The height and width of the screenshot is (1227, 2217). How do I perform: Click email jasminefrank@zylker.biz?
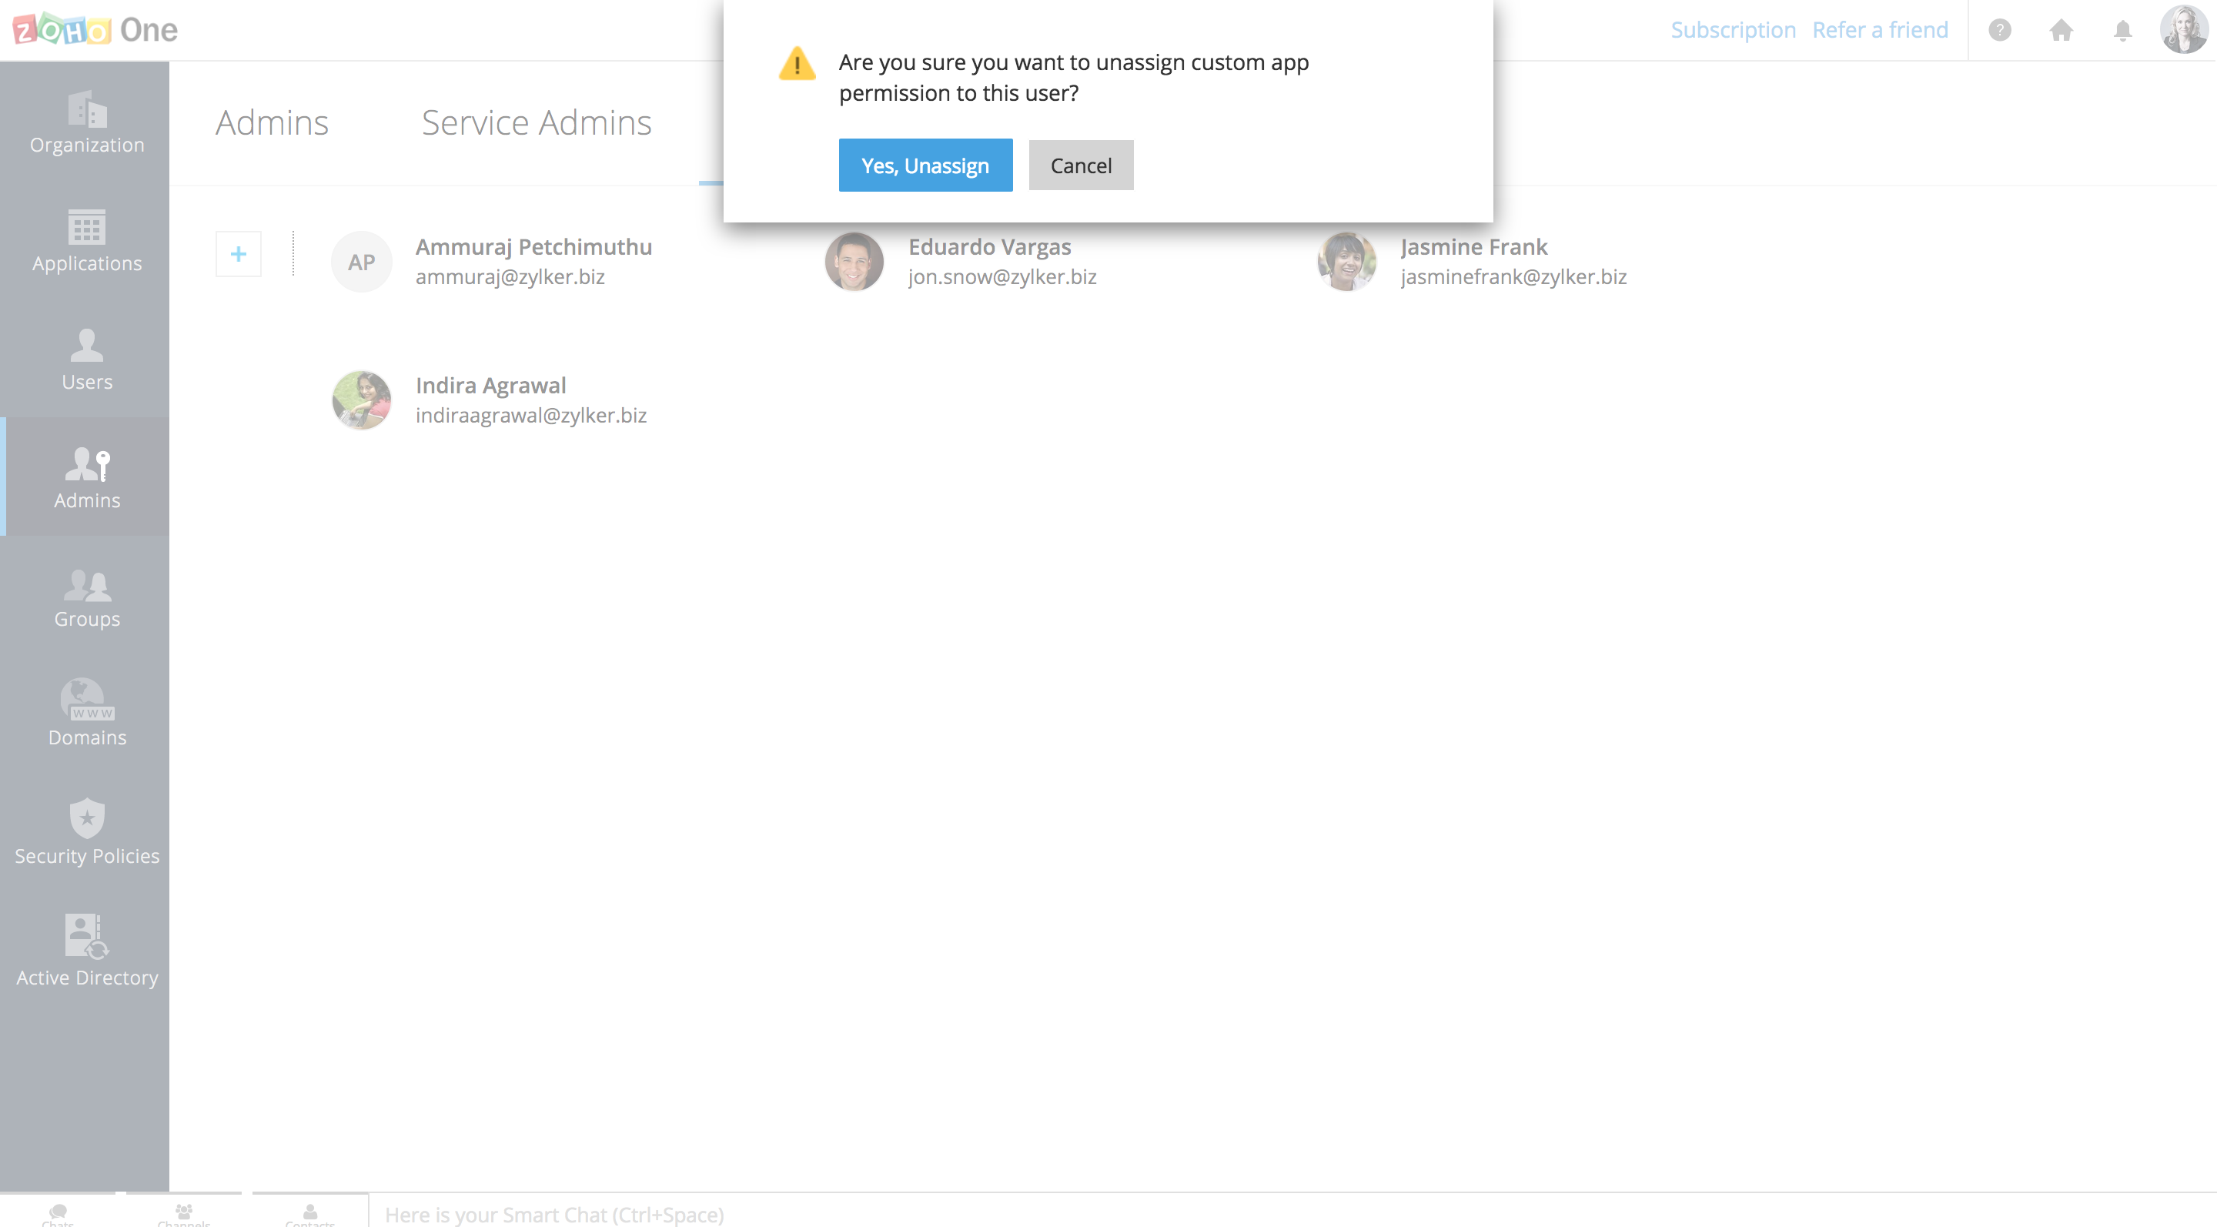click(1514, 277)
